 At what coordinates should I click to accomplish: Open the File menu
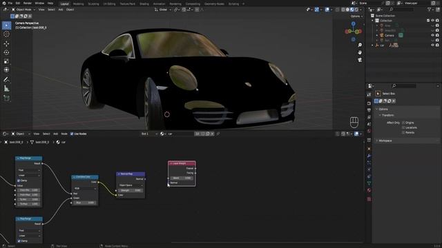coord(10,3)
